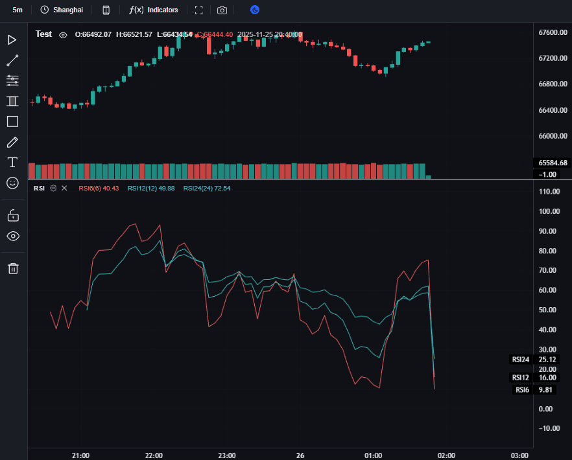Image resolution: width=572 pixels, height=460 pixels.
Task: Select the text annotation tool
Action: [x=12, y=162]
